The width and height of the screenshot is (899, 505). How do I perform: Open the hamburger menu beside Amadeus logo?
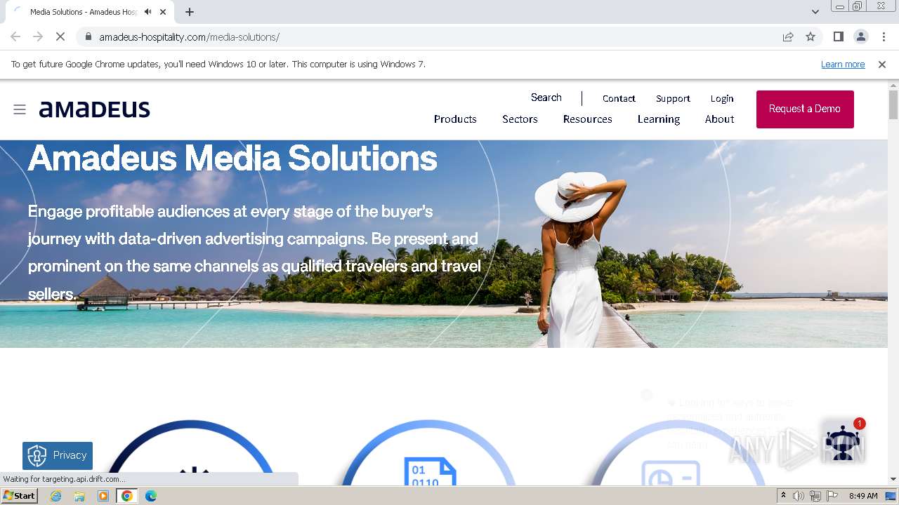20,109
